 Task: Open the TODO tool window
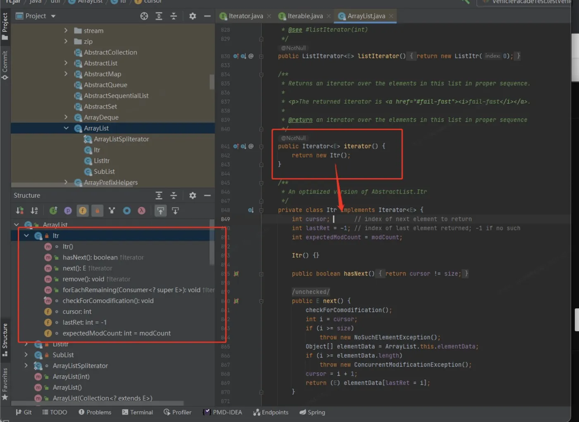pos(55,412)
